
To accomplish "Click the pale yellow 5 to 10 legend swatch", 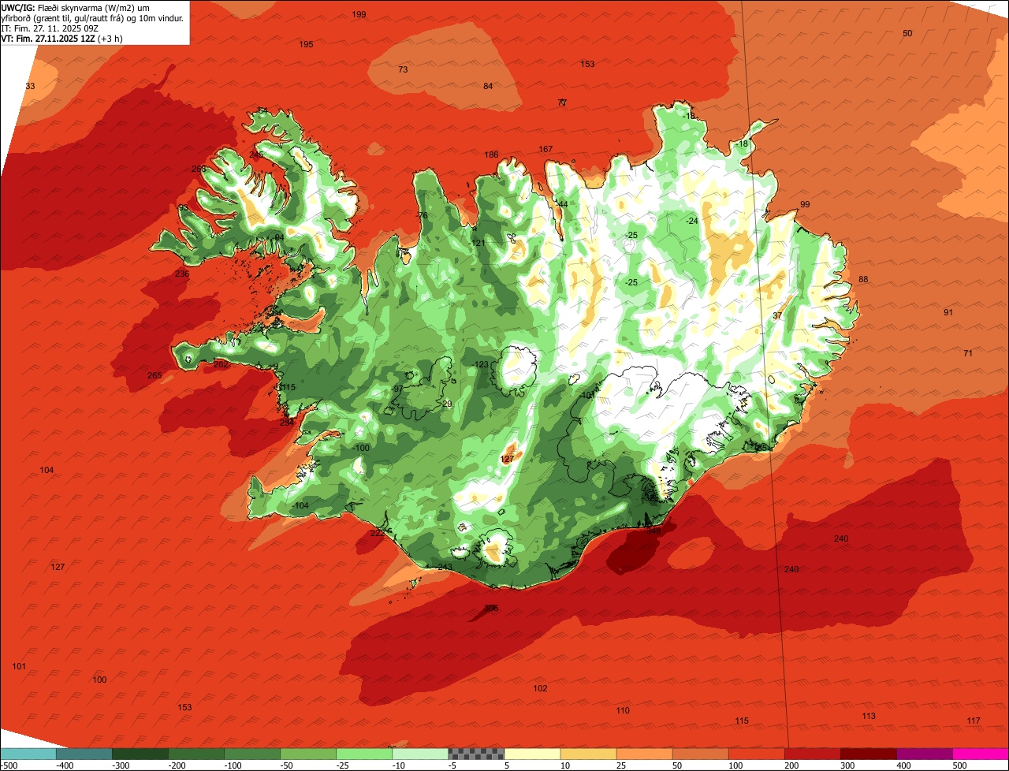I will [532, 754].
